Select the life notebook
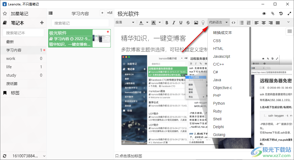This screenshot has width=294, height=160. click(x=23, y=67)
